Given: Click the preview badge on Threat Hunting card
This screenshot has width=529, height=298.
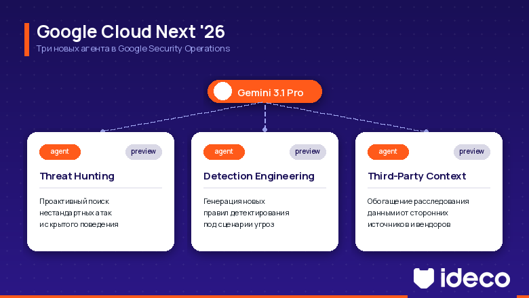Looking at the screenshot, I should tap(143, 152).
